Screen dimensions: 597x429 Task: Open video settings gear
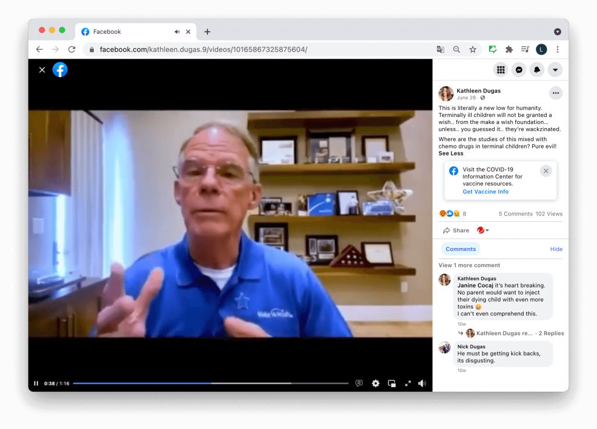[x=375, y=383]
